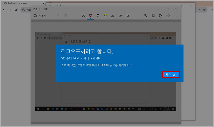Screen dimensions: 214x127
Task: Close the 캡처 및 스케치 window
Action: [x=176, y=9]
